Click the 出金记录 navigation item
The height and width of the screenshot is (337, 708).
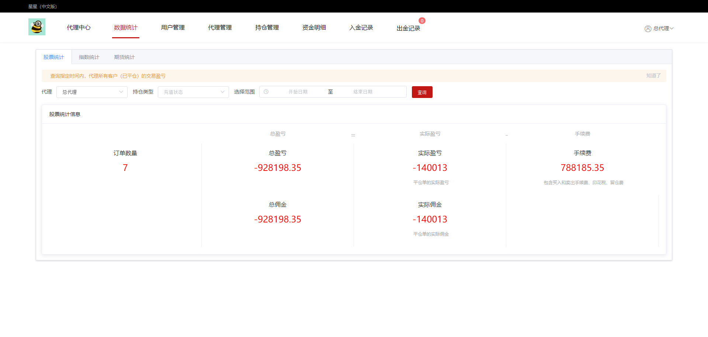[408, 28]
